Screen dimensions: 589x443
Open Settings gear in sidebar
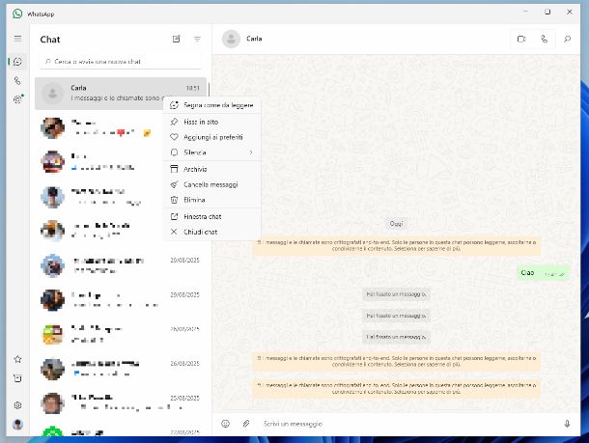click(x=17, y=405)
